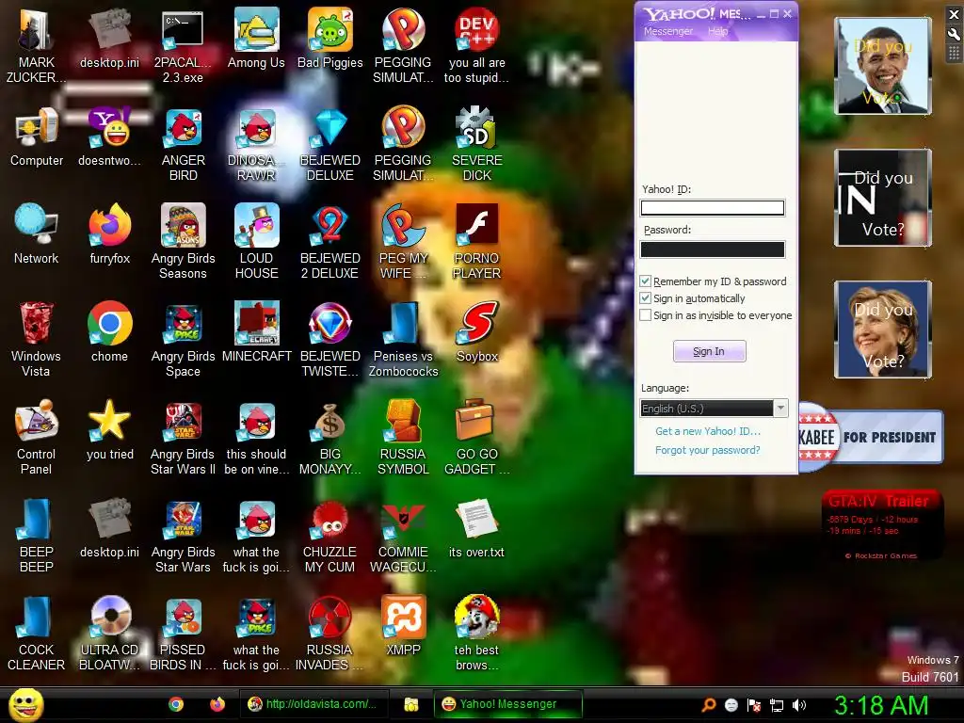Click the 'FOR PRESIDENT' banner gadget

tap(871, 437)
